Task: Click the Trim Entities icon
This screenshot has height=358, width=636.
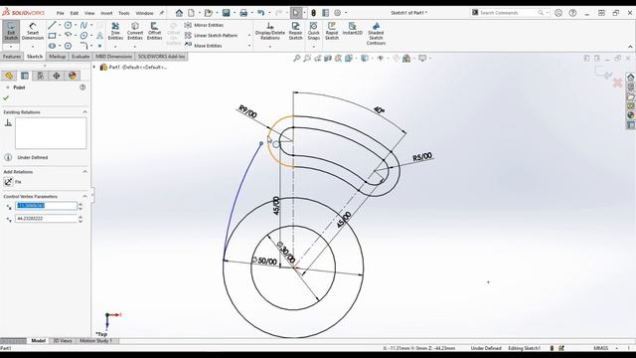Action: click(x=115, y=31)
